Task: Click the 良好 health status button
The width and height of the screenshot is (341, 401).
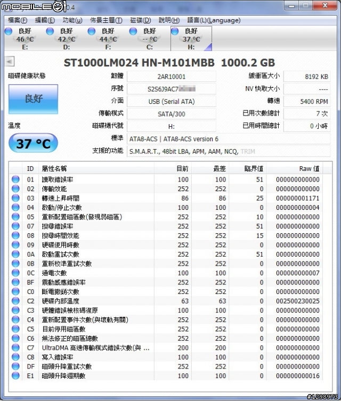Action: coord(33,99)
